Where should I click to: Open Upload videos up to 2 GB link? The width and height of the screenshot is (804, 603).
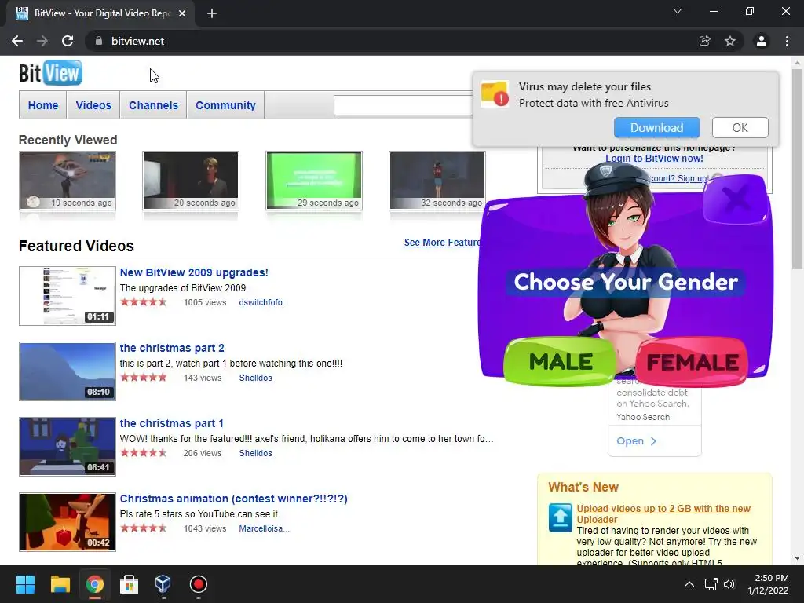(x=663, y=513)
